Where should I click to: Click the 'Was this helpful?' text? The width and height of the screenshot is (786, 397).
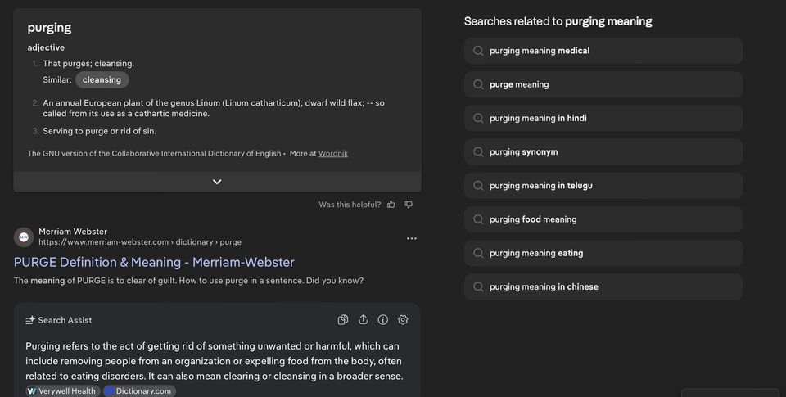[x=350, y=205]
